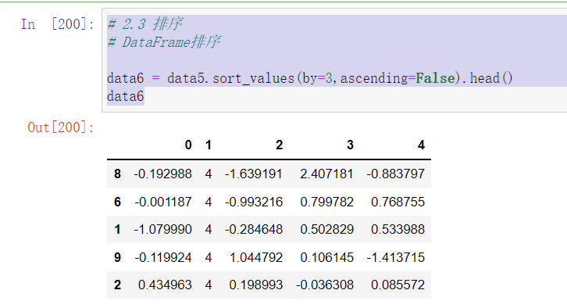The height and width of the screenshot is (308, 567).
Task: Click the comment line '# 2.3 排序'
Action: coord(145,24)
